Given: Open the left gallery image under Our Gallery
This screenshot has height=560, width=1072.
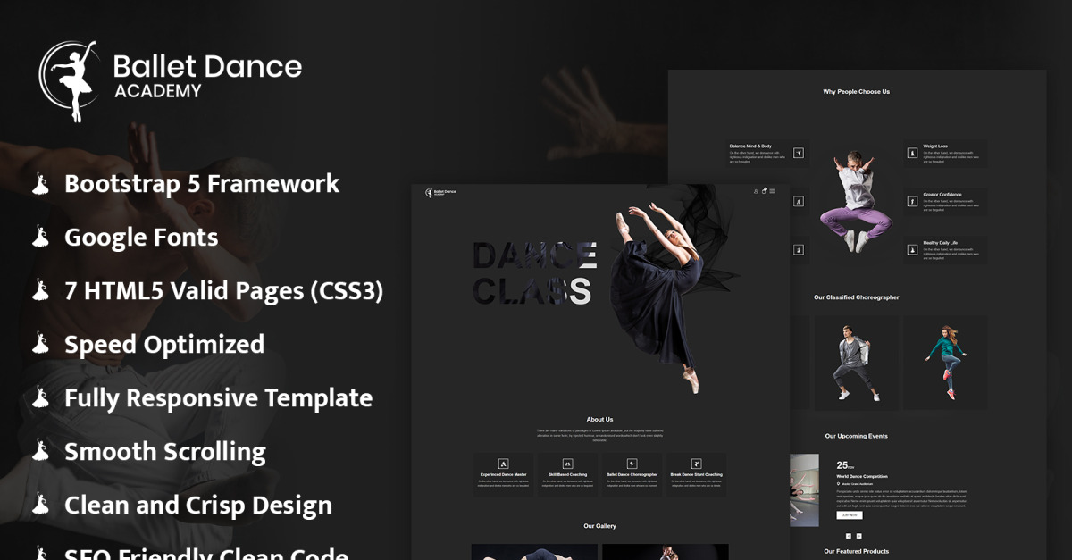Looking at the screenshot, I should (534, 552).
